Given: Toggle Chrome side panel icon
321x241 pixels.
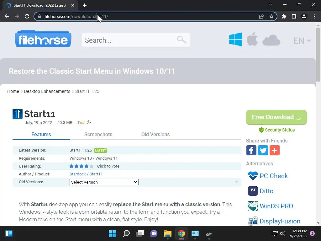Looking at the screenshot, I should pyautogui.click(x=294, y=16).
